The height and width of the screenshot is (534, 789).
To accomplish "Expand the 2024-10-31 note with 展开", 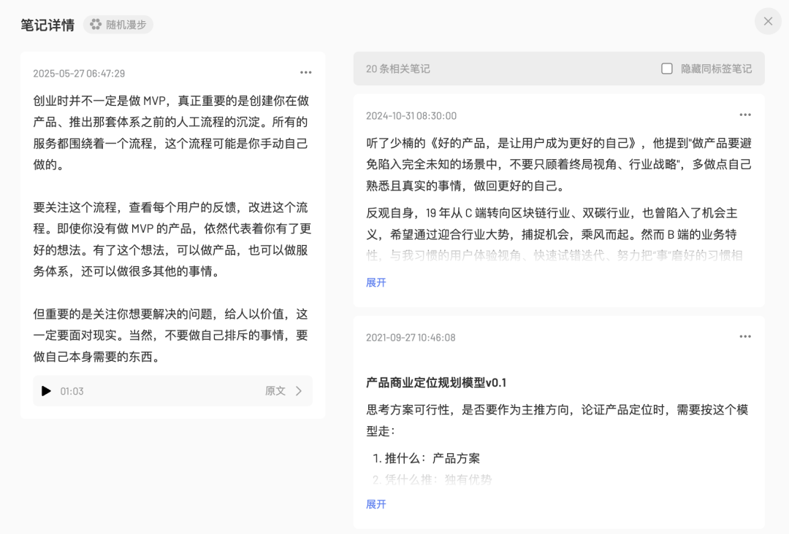I will point(376,282).
